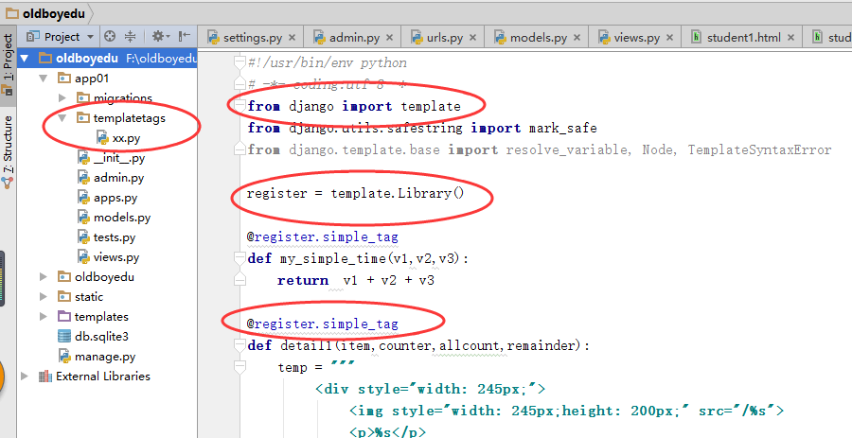Click the Python icon on settings.py tab
This screenshot has width=852, height=438.
(x=213, y=38)
